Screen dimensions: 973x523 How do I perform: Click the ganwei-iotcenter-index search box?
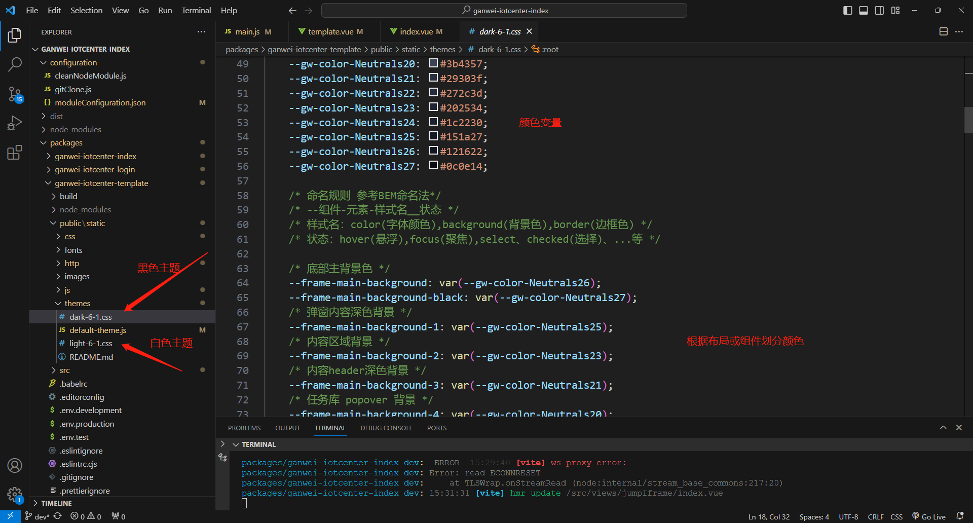point(504,11)
